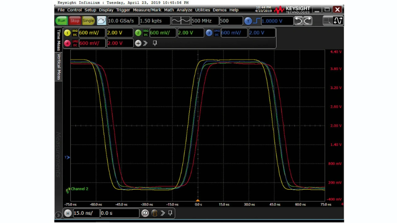Click the add channel plus icon
The height and width of the screenshot is (223, 397).
[138, 43]
